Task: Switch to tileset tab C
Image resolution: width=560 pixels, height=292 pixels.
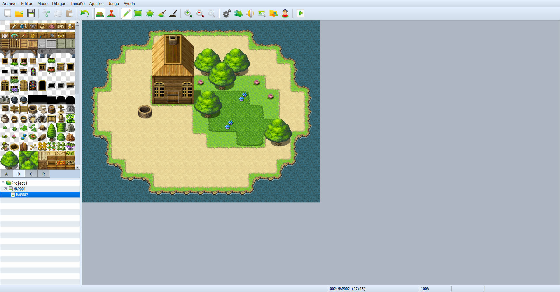Action: [x=31, y=174]
